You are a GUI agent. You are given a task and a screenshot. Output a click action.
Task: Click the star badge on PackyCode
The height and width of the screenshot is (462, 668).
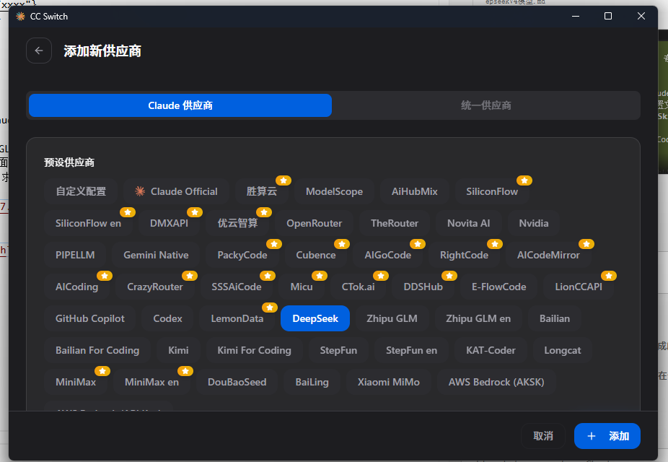[x=274, y=244]
